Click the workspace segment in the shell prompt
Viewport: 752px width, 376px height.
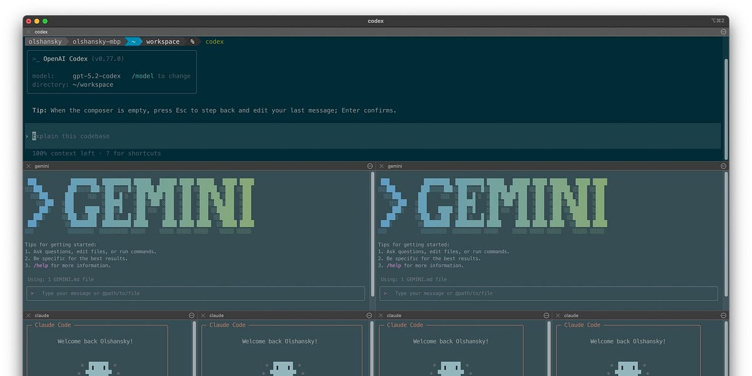pyautogui.click(x=162, y=41)
